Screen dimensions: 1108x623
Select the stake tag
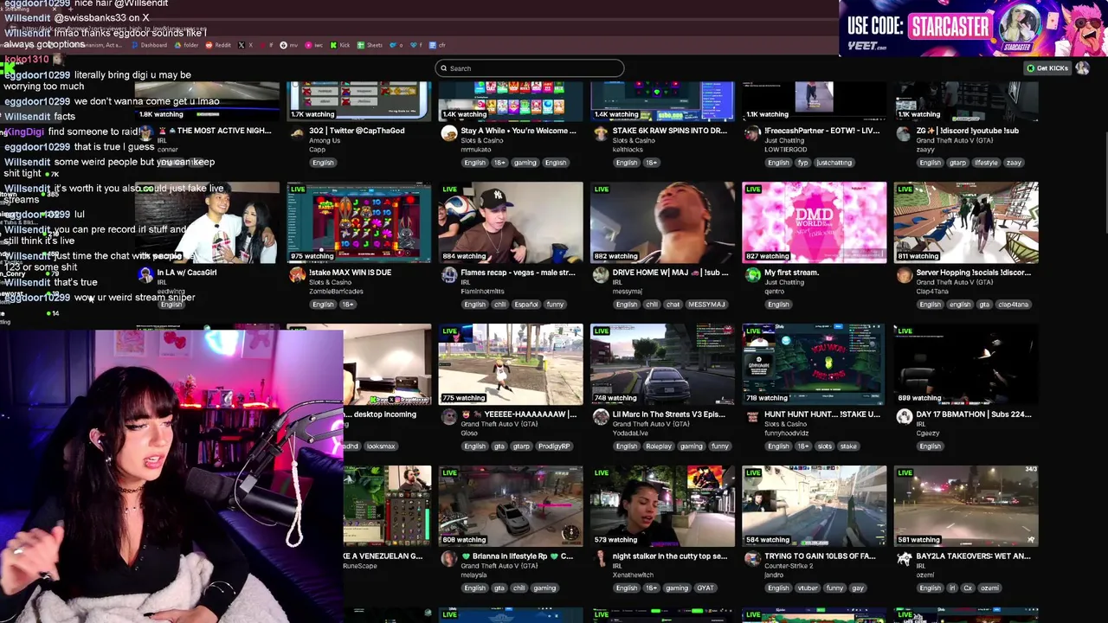847,446
